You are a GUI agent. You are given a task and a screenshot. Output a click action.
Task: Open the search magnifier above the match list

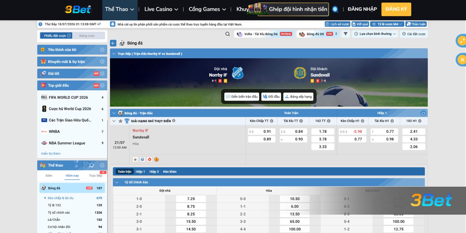tap(227, 34)
